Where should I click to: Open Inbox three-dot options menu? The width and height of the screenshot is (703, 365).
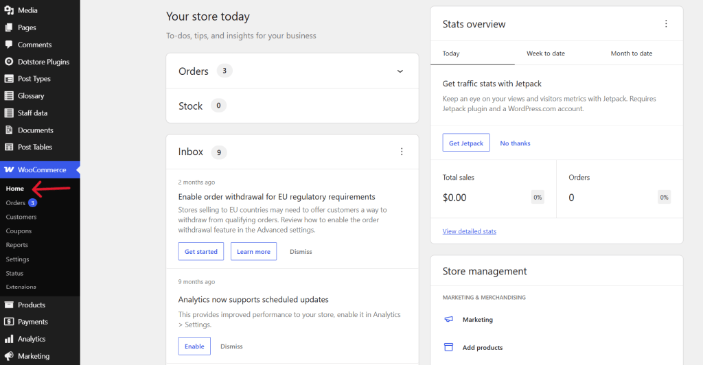click(x=401, y=152)
